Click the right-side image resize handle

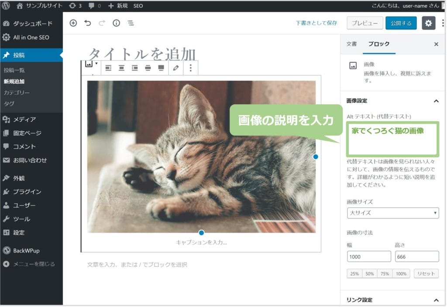click(x=316, y=157)
